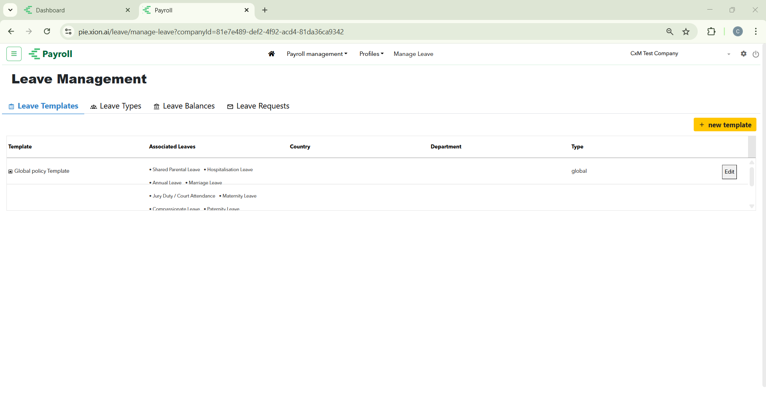Open settings gear icon
This screenshot has height=405, width=766.
tap(743, 54)
